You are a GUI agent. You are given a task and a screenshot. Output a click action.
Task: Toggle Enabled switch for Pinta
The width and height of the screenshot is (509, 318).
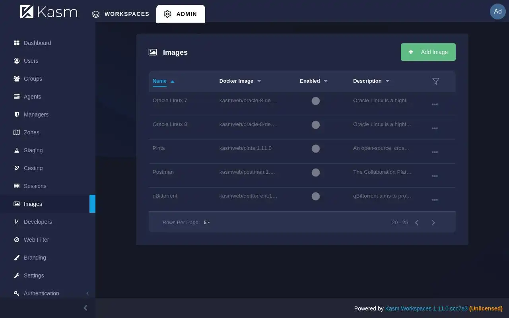[316, 149]
